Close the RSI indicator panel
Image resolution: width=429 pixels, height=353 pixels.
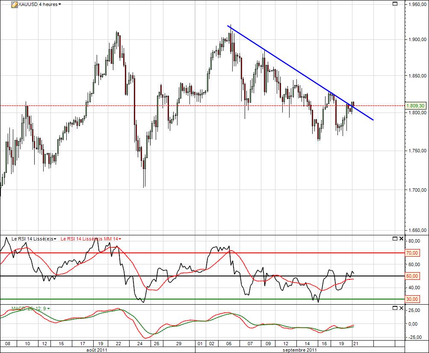point(401,238)
